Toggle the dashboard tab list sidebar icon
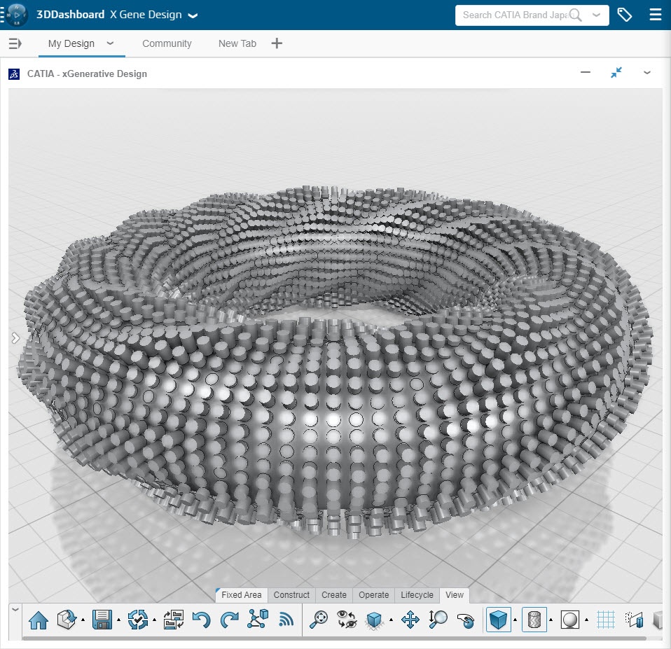Image resolution: width=671 pixels, height=649 pixels. (15, 43)
